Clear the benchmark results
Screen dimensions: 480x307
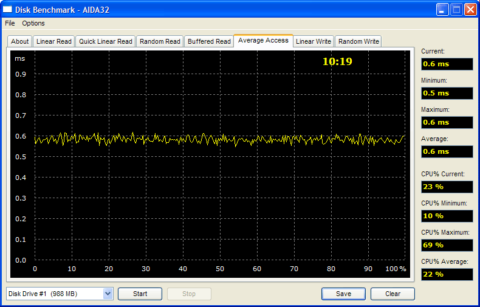(x=393, y=294)
